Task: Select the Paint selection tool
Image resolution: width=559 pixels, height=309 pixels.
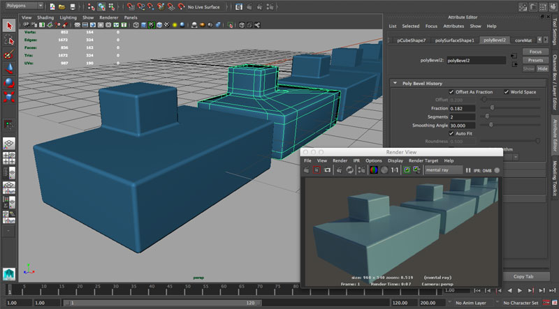Action: coord(9,54)
